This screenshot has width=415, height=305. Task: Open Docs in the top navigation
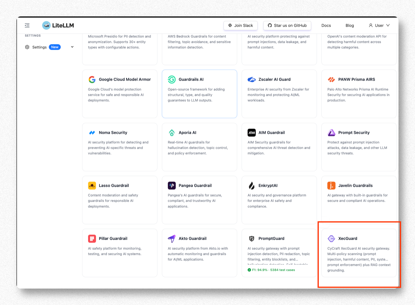click(326, 25)
